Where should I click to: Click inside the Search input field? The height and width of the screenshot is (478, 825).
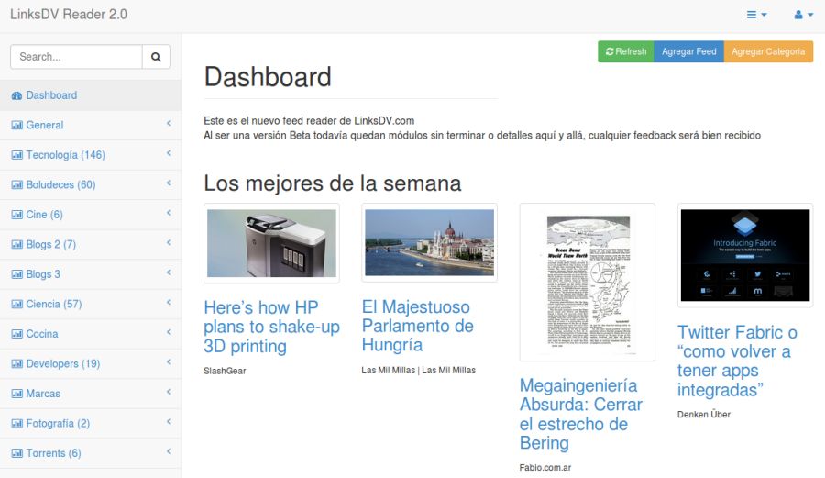(x=76, y=57)
